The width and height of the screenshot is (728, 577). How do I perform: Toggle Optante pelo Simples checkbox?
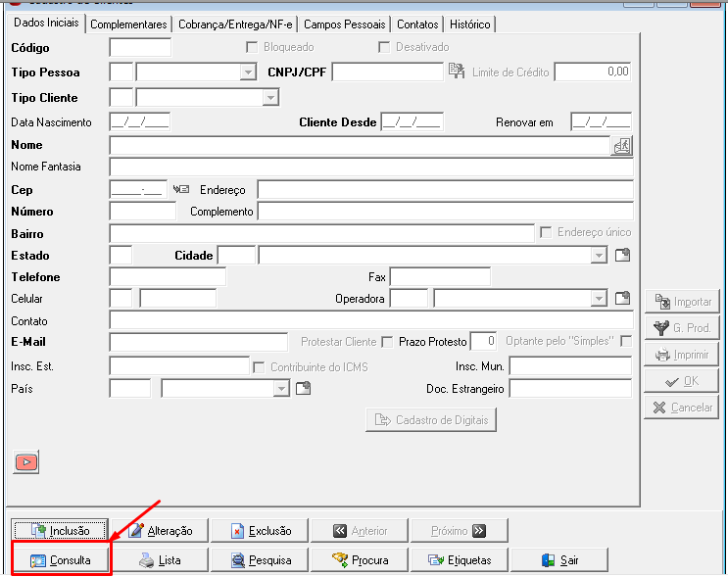coord(626,341)
